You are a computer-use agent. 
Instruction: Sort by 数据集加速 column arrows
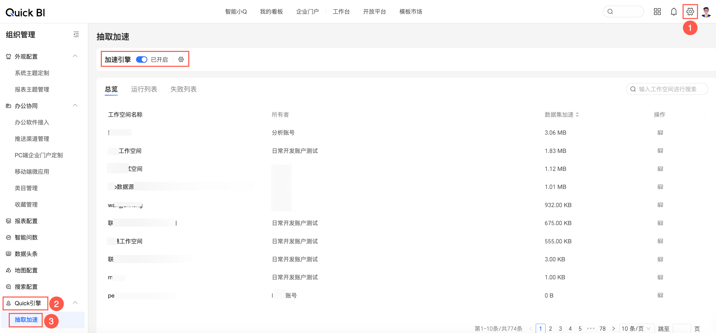(x=577, y=115)
